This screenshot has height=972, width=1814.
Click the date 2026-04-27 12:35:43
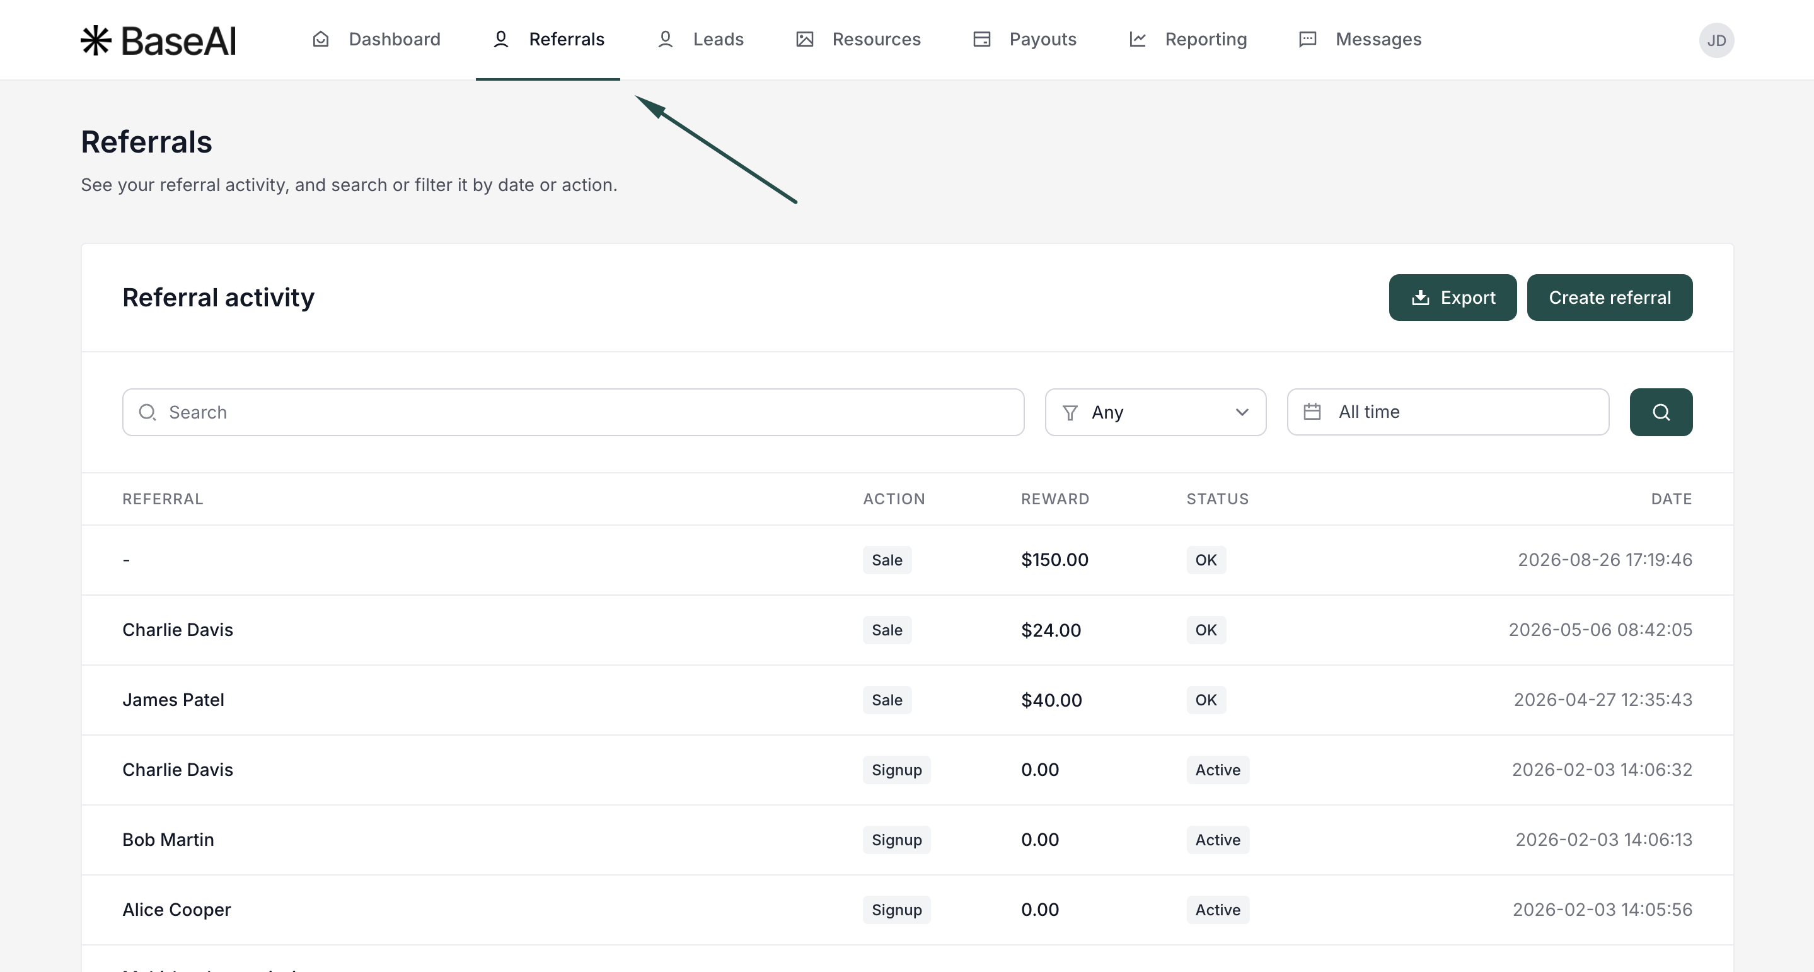[x=1603, y=700]
